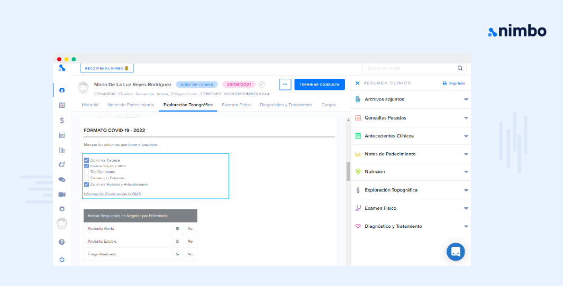Image resolution: width=563 pixels, height=286 pixels.
Task: Click the Nimbo logo in the sidebar
Action: click(x=62, y=68)
